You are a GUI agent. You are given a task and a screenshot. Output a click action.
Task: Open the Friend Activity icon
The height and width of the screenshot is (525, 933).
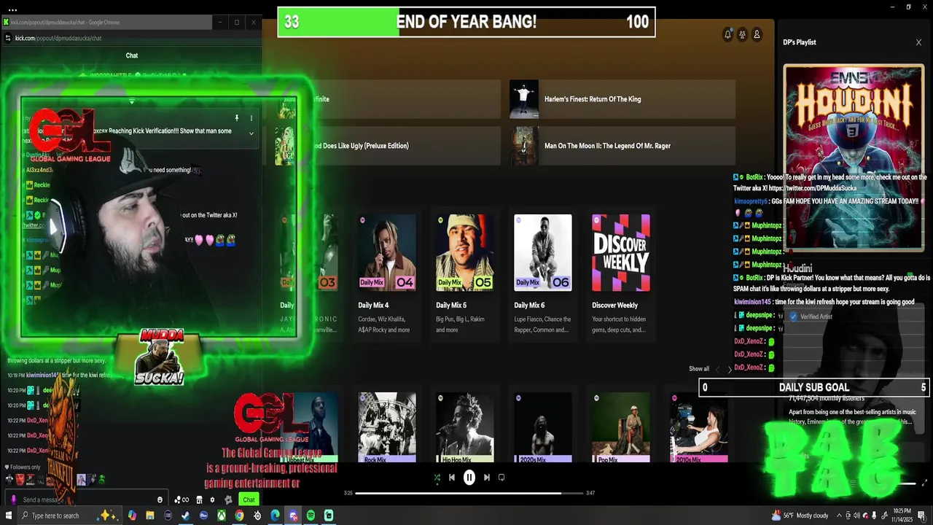pos(742,34)
